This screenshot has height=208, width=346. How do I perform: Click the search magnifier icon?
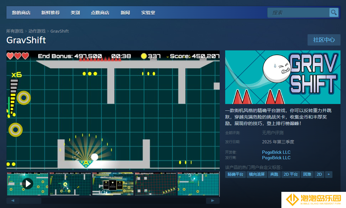[x=334, y=12]
